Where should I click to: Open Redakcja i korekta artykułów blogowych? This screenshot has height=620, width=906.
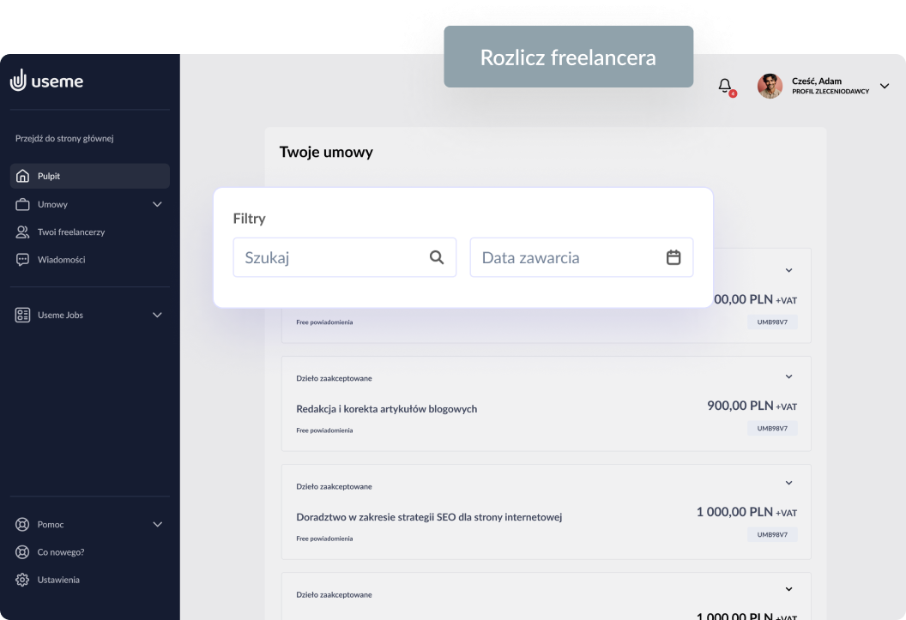[387, 409]
